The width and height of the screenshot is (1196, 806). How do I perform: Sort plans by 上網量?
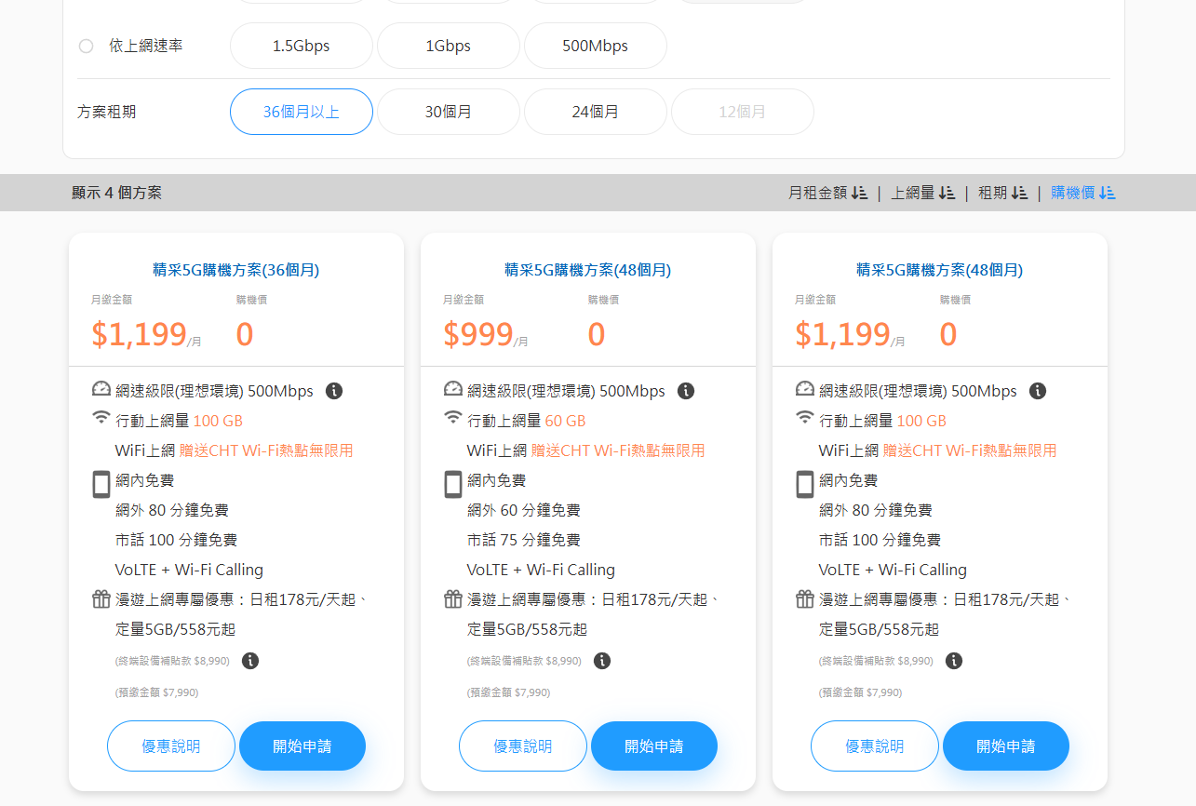pyautogui.click(x=922, y=193)
